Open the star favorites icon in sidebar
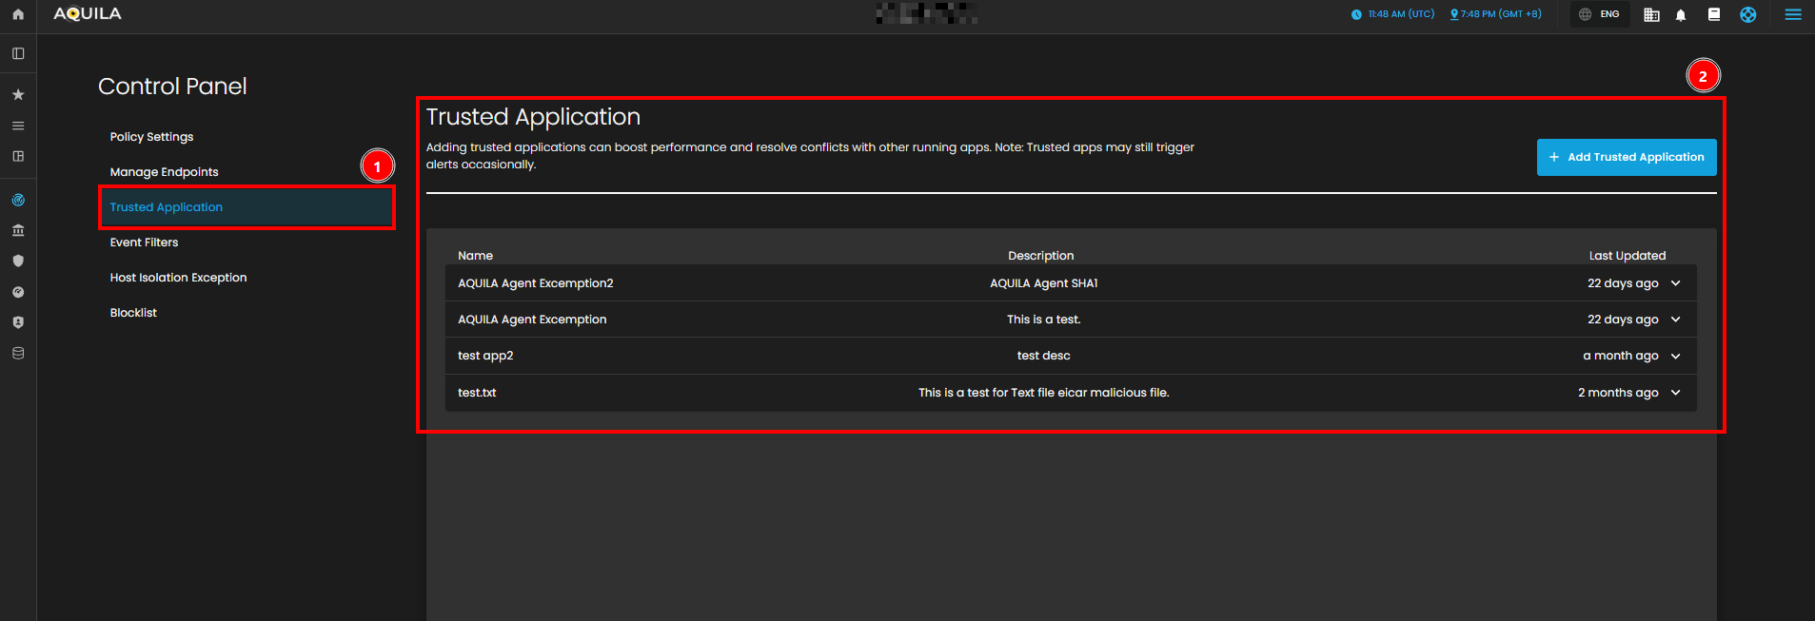This screenshot has height=621, width=1815. tap(18, 95)
